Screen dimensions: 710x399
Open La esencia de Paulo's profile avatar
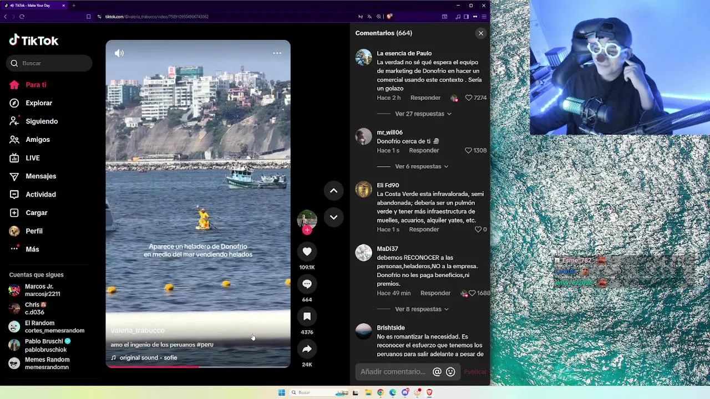tap(363, 57)
